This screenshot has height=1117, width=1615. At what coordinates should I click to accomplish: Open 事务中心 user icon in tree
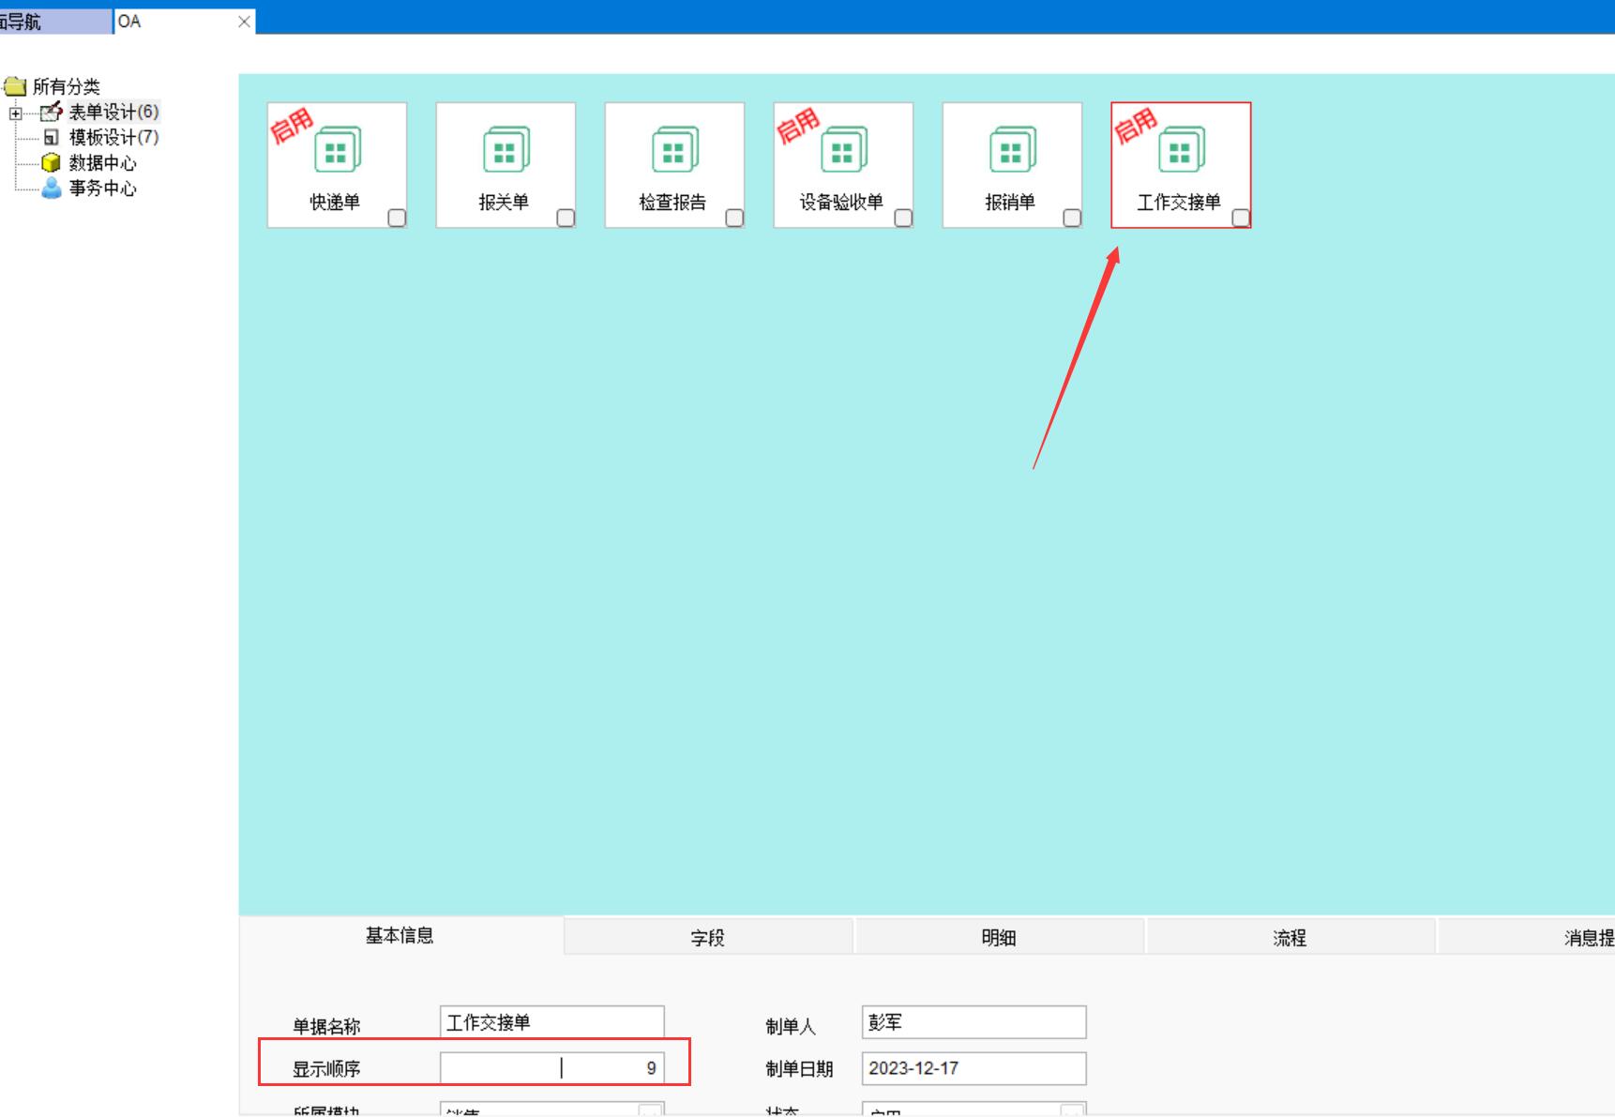(52, 189)
